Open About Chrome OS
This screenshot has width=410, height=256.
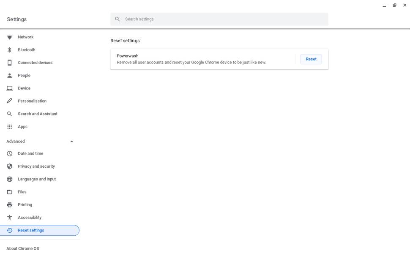pyautogui.click(x=22, y=248)
